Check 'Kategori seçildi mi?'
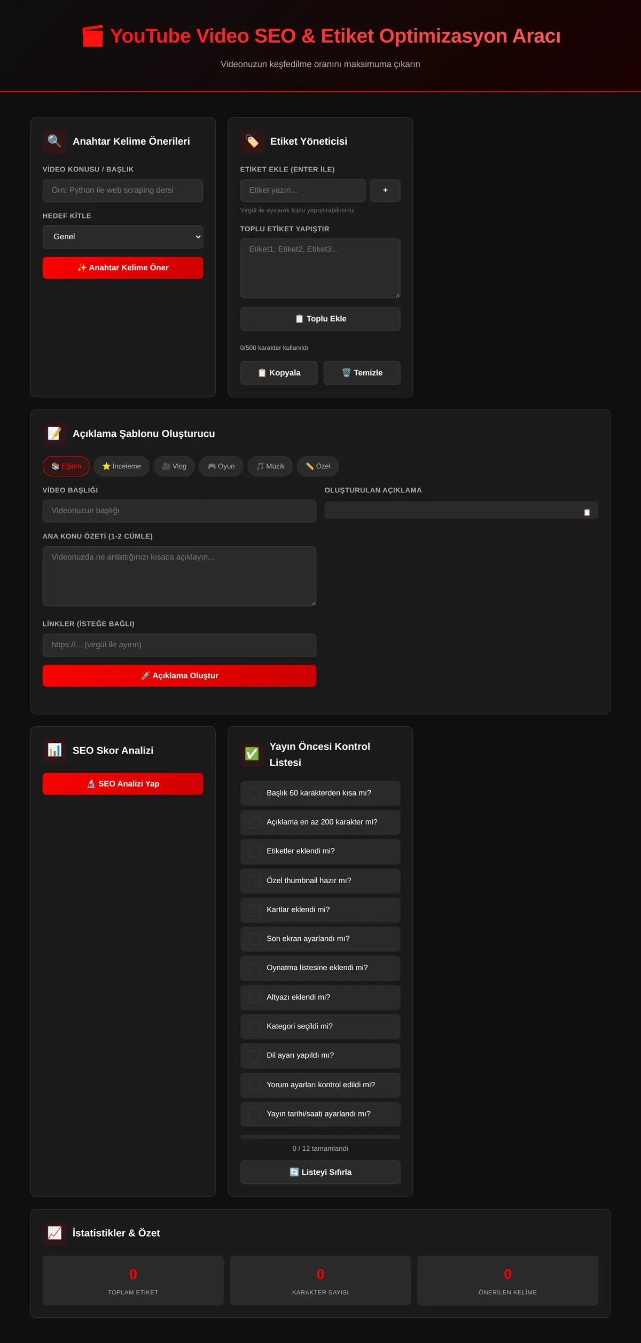 click(x=255, y=1026)
